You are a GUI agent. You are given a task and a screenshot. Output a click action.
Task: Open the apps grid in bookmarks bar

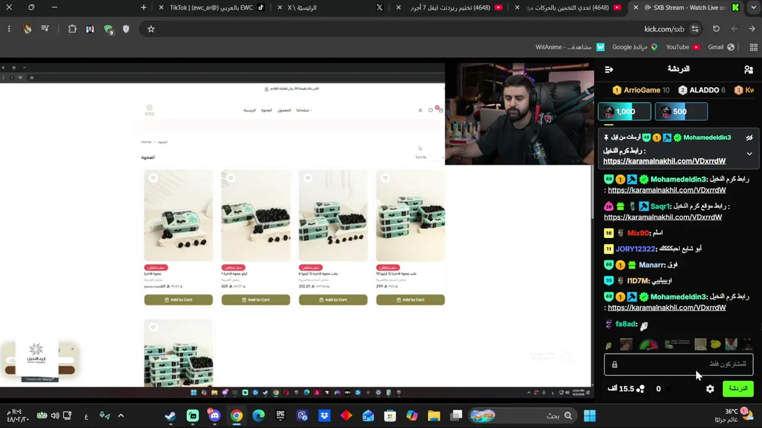pos(753,47)
